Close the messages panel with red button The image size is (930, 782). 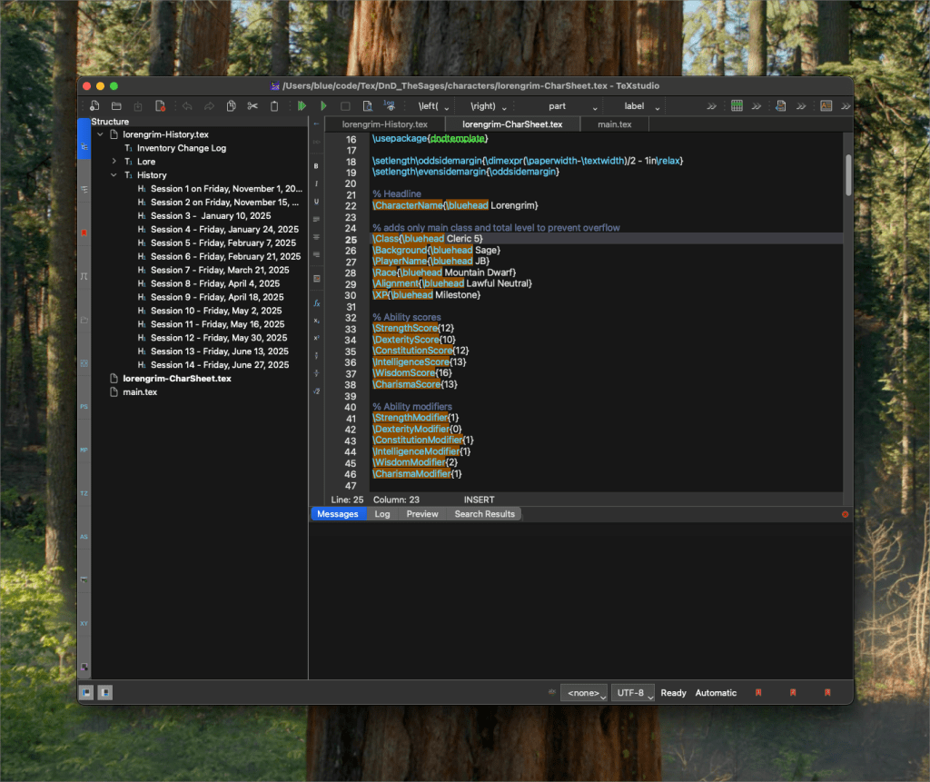(x=845, y=515)
